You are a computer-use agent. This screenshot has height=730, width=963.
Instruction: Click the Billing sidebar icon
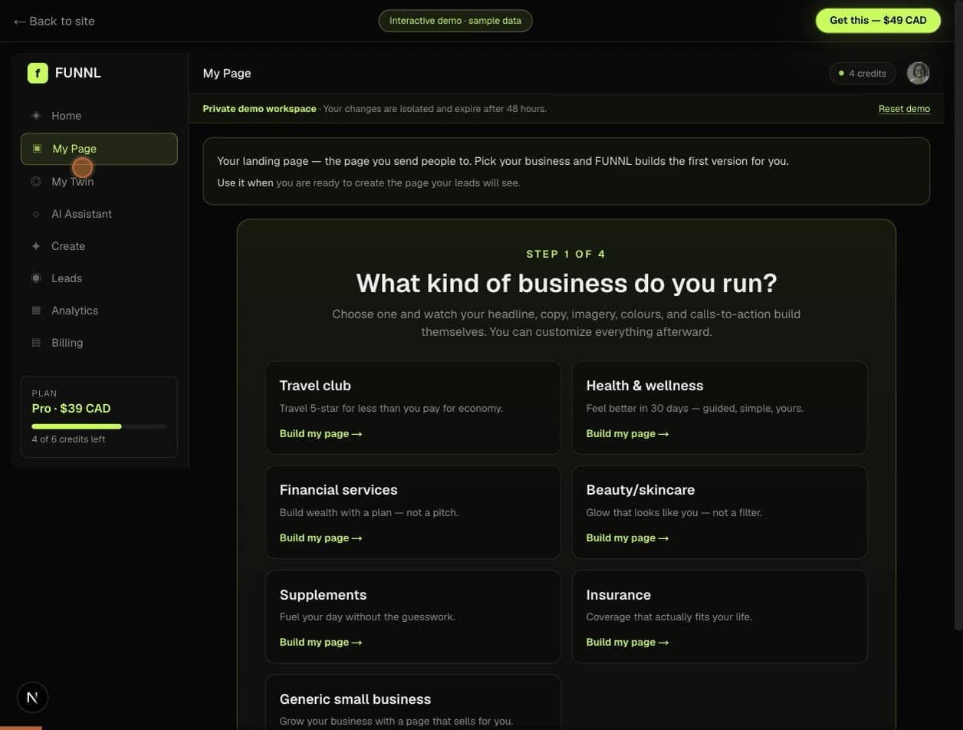(36, 343)
